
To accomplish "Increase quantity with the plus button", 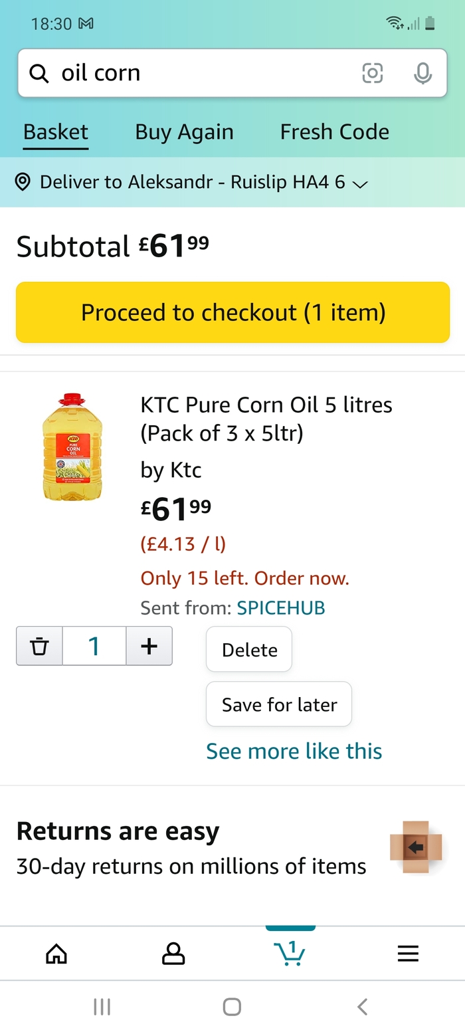I will pyautogui.click(x=149, y=646).
